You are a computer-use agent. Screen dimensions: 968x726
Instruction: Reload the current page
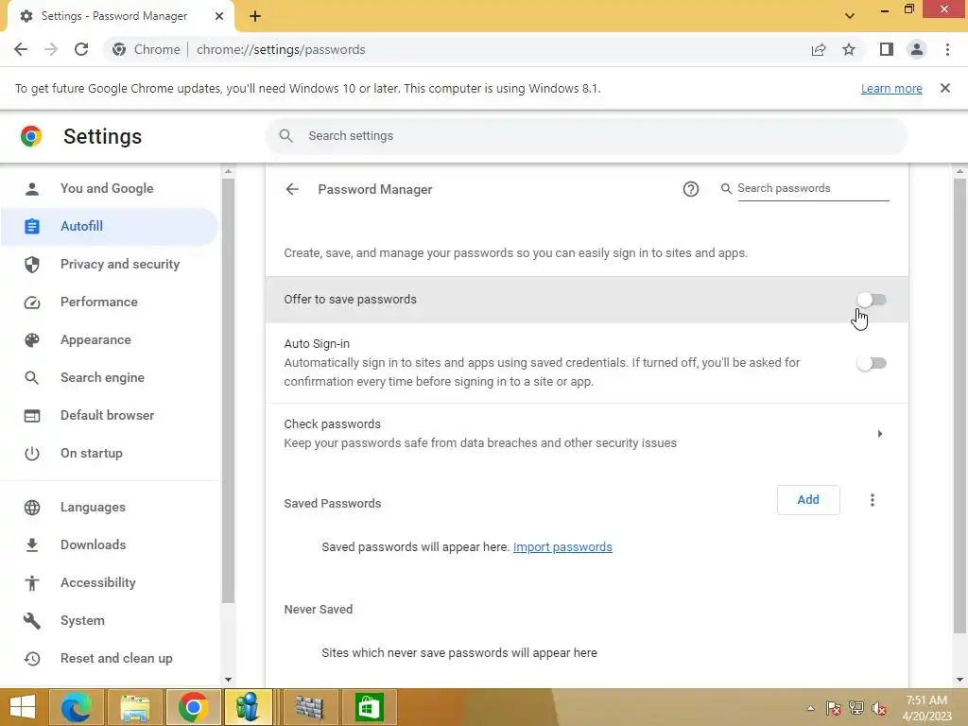tap(81, 49)
